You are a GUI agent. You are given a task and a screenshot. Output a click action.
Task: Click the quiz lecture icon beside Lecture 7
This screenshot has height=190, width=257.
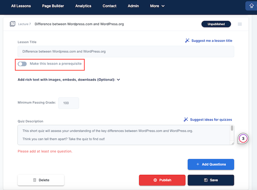coord(12,24)
